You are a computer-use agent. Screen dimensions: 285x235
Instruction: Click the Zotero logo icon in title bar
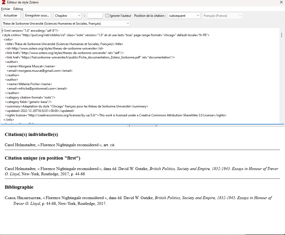[3, 2]
